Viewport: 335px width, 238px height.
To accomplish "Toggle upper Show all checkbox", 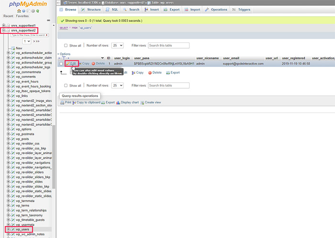I will coord(66,46).
